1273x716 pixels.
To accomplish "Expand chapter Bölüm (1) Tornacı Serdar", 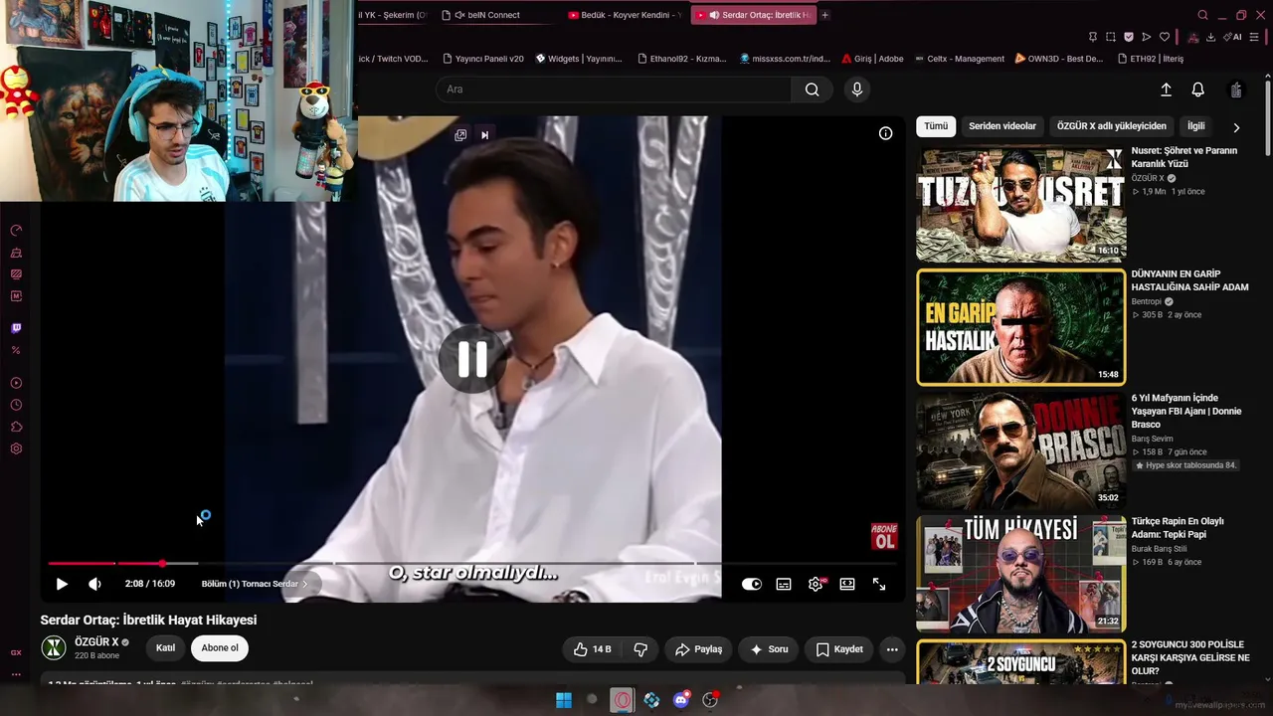I will [255, 584].
